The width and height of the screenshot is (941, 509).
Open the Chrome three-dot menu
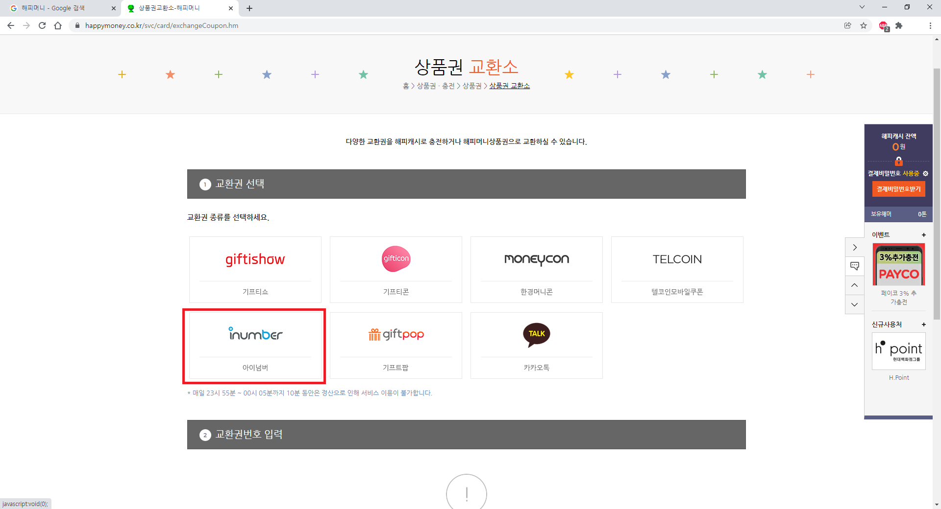click(x=930, y=25)
